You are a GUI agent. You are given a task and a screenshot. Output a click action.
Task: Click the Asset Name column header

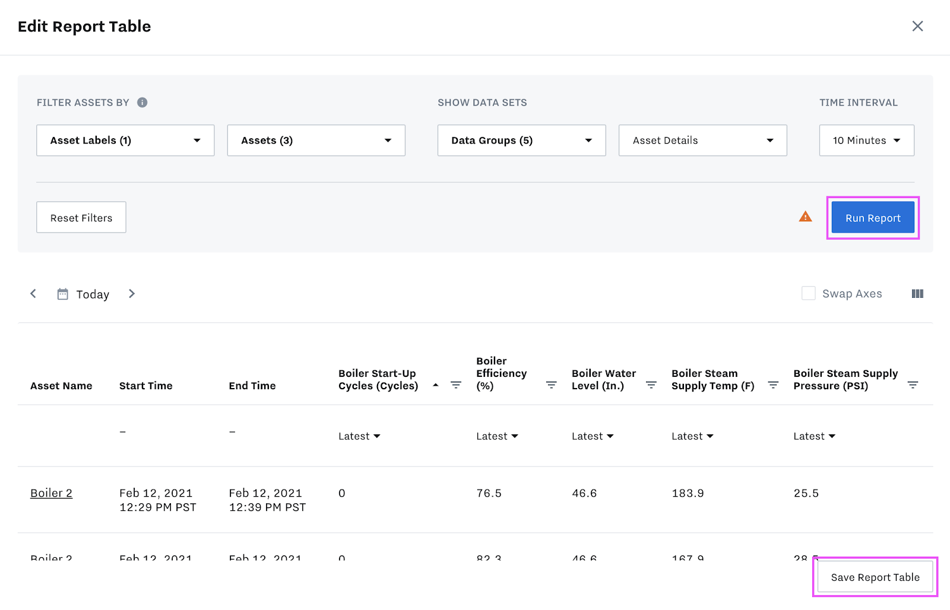click(x=61, y=386)
